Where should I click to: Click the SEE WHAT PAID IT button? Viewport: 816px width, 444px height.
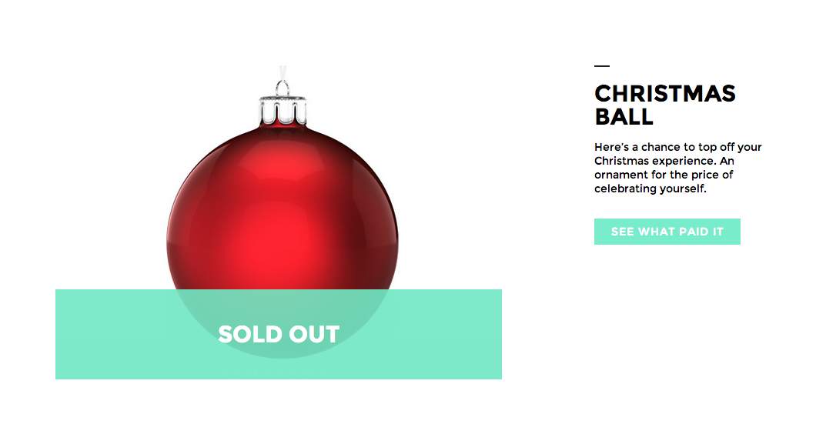[x=667, y=232]
